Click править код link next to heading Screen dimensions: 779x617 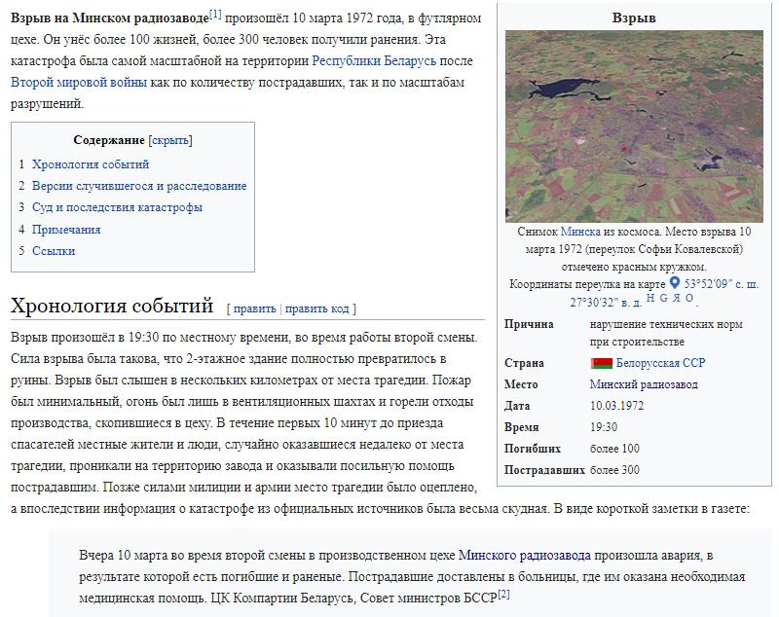point(317,308)
